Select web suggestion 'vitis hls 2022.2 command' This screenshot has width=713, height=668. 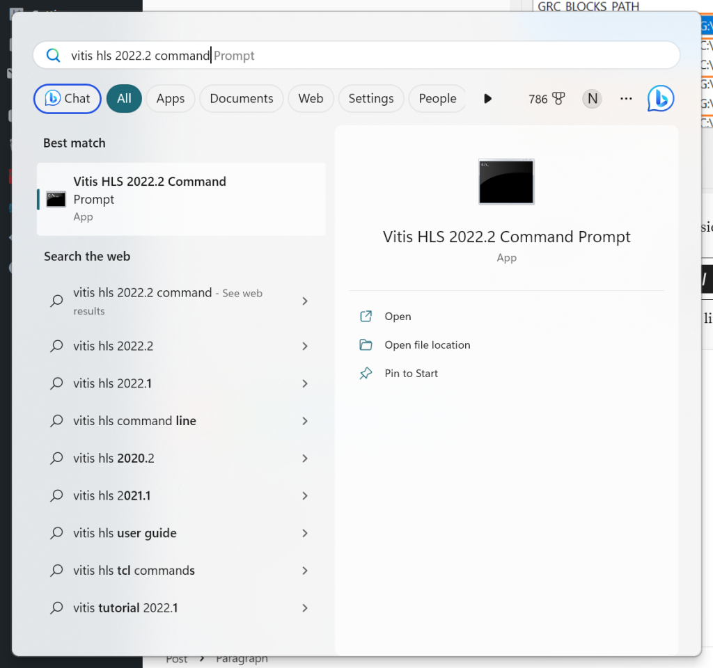tap(181, 301)
